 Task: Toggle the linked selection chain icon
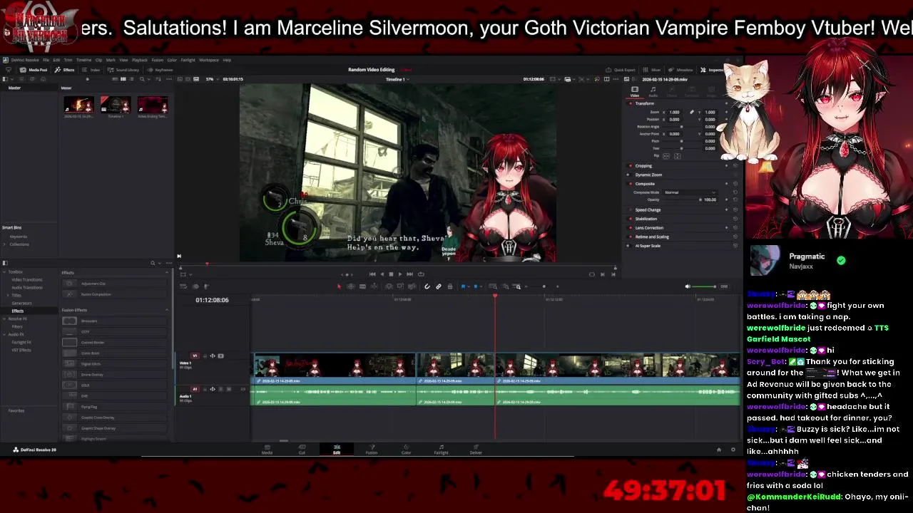439,286
